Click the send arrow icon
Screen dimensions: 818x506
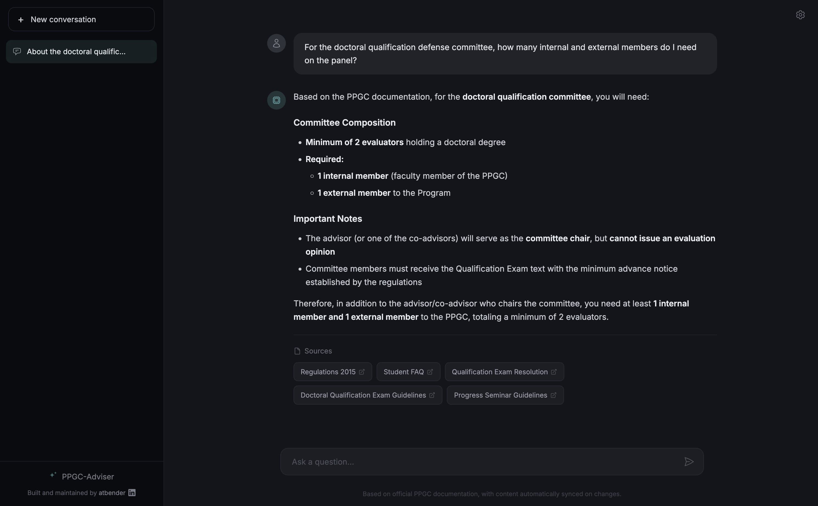coord(689,462)
